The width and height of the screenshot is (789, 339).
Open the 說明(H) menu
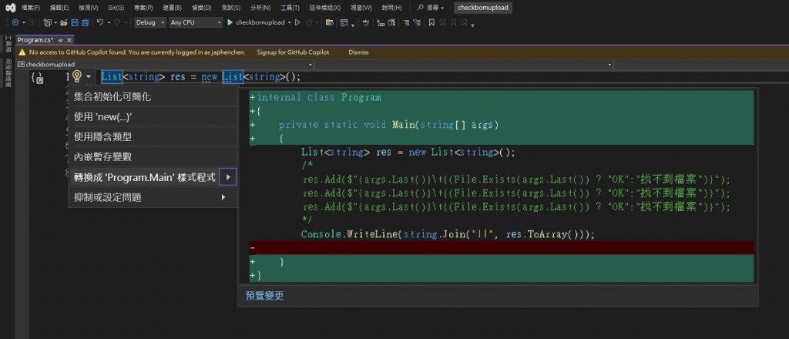click(x=391, y=8)
